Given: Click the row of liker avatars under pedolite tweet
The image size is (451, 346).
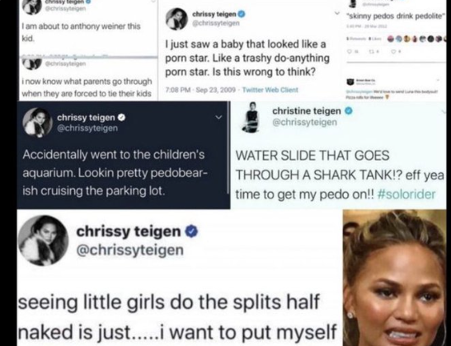Looking at the screenshot, I should point(417,38).
